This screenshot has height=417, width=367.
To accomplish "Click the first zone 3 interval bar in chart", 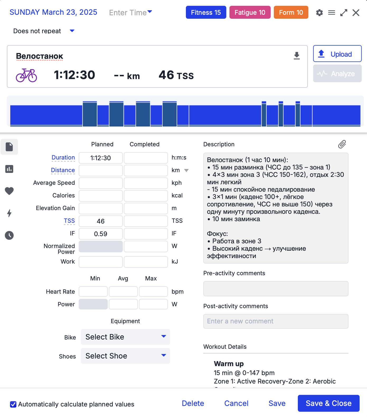I will coord(90,114).
